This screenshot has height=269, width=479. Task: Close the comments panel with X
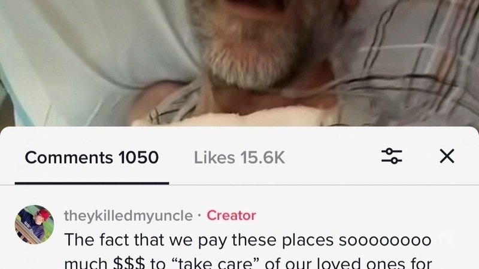click(x=447, y=156)
